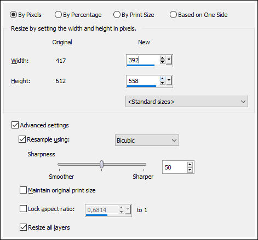Open the Bicubic resample method dropdown

pos(147,141)
